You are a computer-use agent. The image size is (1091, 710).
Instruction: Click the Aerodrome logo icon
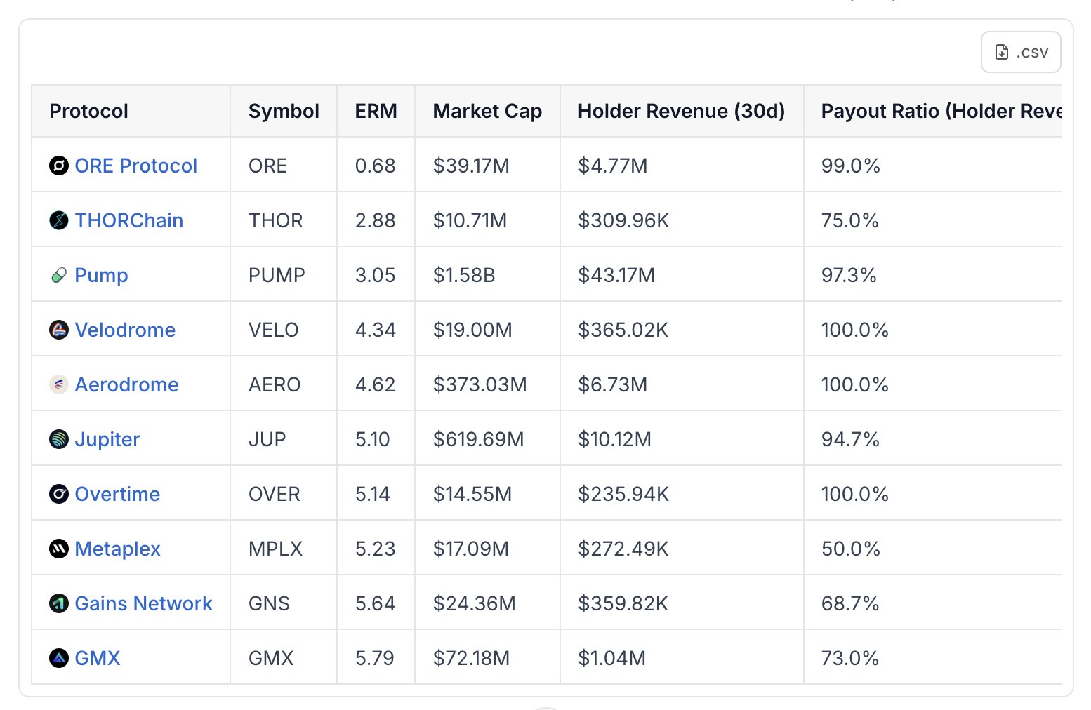click(59, 384)
